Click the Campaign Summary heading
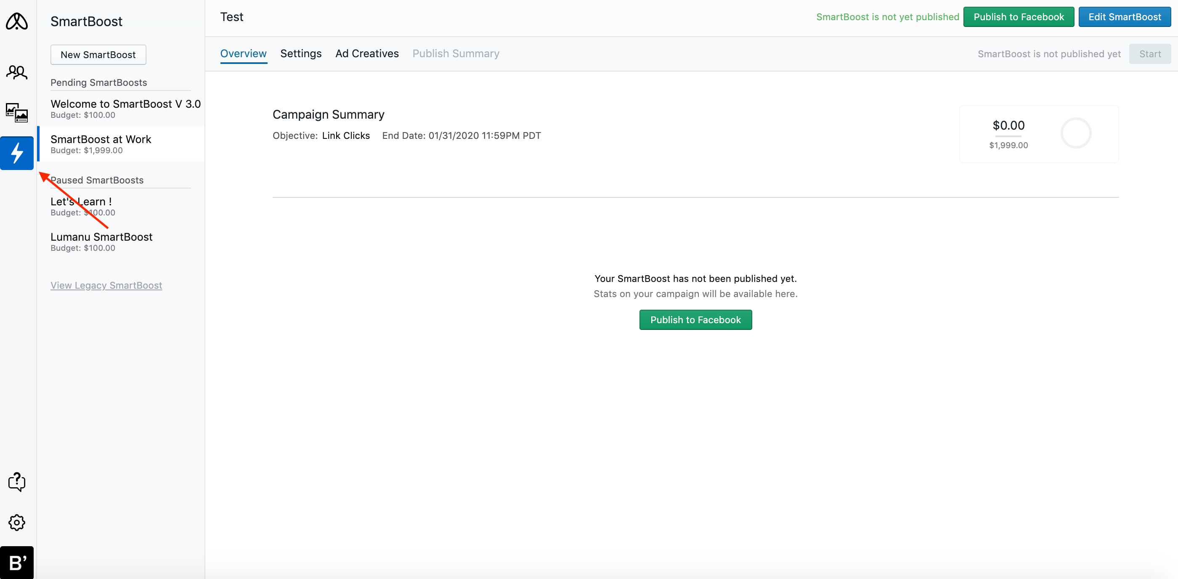The image size is (1178, 579). 328,114
